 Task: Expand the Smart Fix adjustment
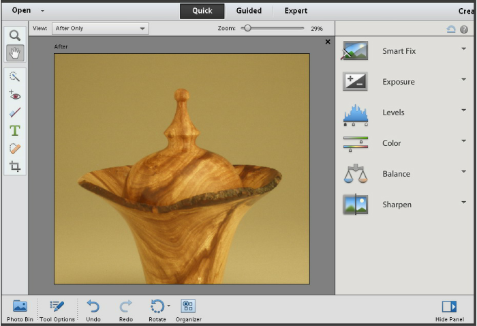[463, 49]
